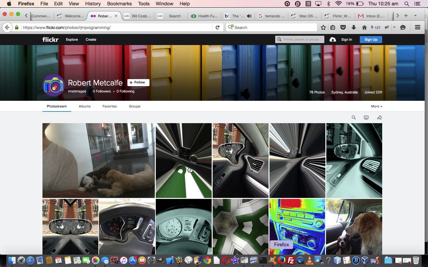428x267 pixels.
Task: Save page to Pocket icon
Action: (x=343, y=27)
